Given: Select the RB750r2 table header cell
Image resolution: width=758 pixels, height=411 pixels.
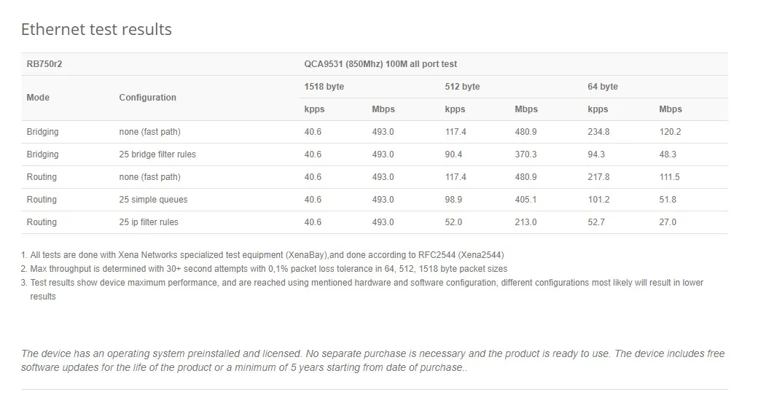Looking at the screenshot, I should [44, 64].
